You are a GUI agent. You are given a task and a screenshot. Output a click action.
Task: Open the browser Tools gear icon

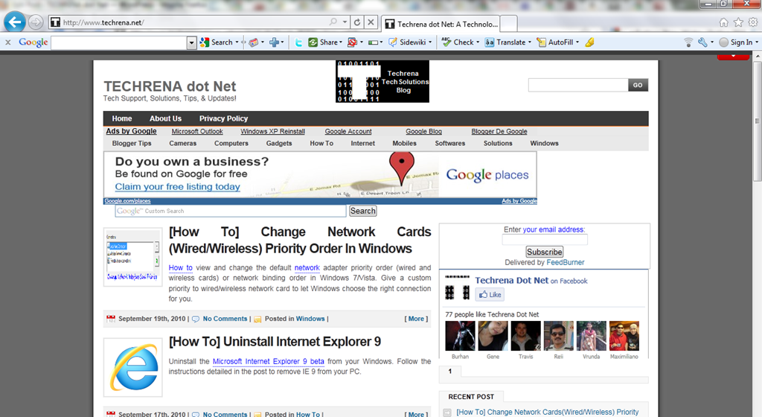[753, 22]
